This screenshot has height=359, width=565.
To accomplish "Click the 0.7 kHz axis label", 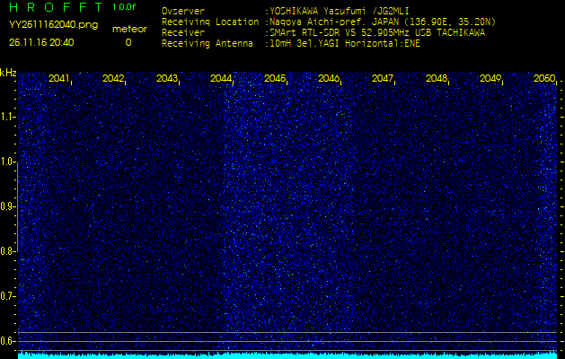I will click(x=7, y=296).
